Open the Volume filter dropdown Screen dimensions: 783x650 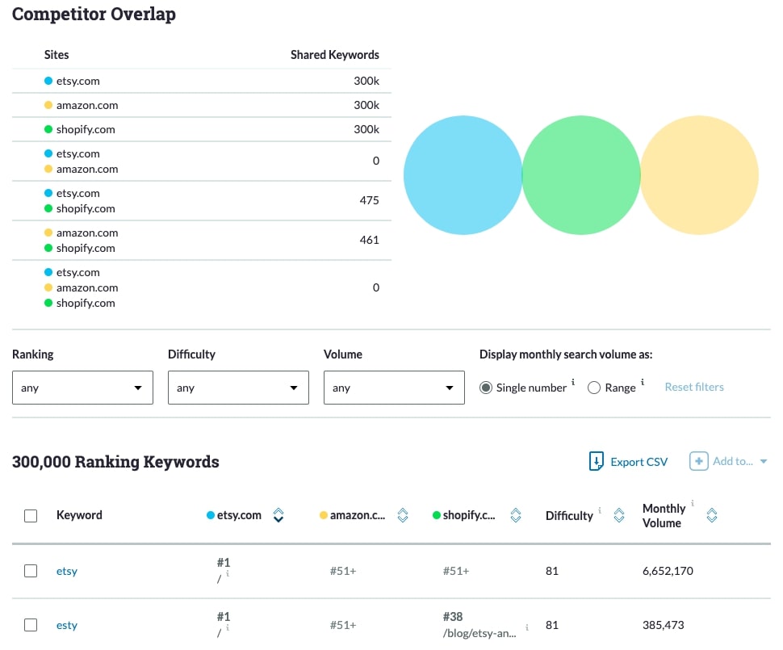click(x=394, y=388)
